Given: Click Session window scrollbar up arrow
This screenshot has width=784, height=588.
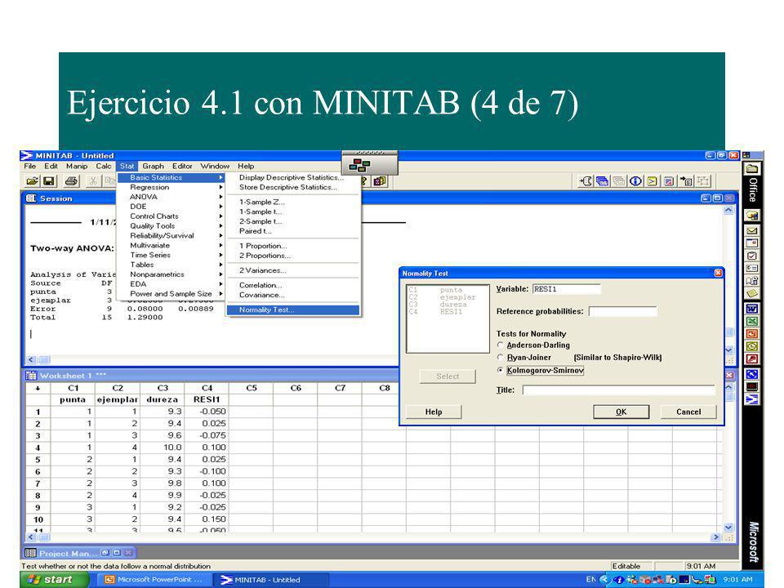Looking at the screenshot, I should (x=728, y=211).
